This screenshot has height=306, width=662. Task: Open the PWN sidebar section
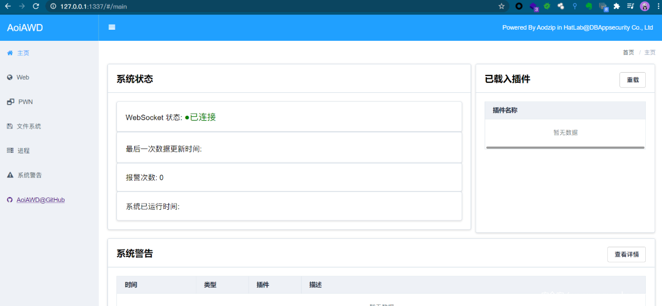tap(25, 102)
